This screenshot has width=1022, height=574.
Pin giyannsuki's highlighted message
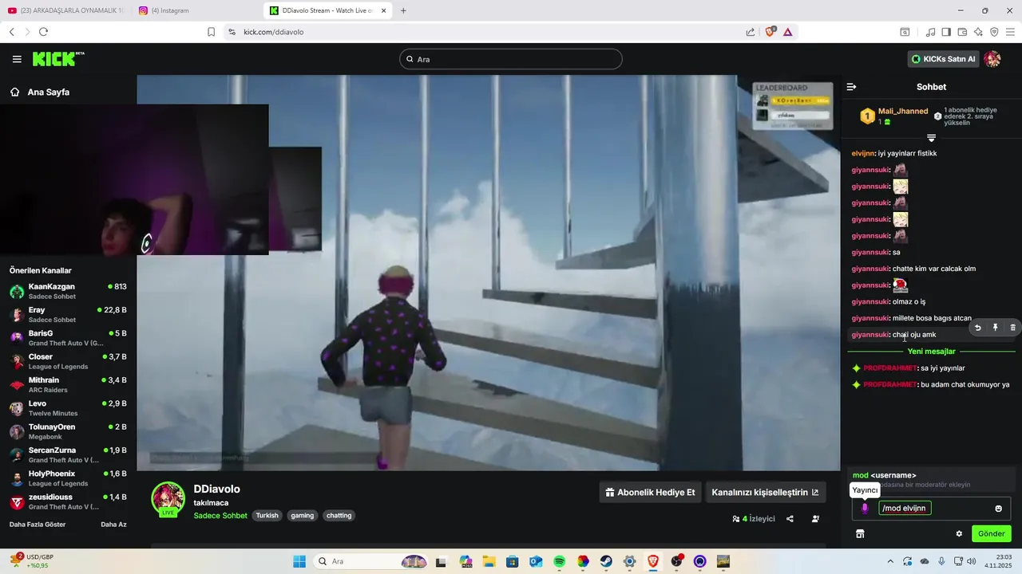tap(996, 328)
